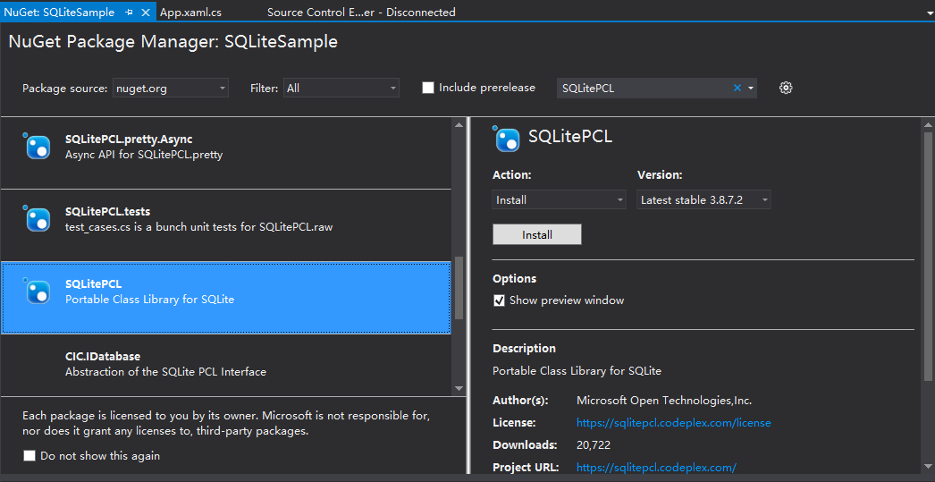935x482 pixels.
Task: Open the Source Control Explorer tab
Action: tap(360, 13)
